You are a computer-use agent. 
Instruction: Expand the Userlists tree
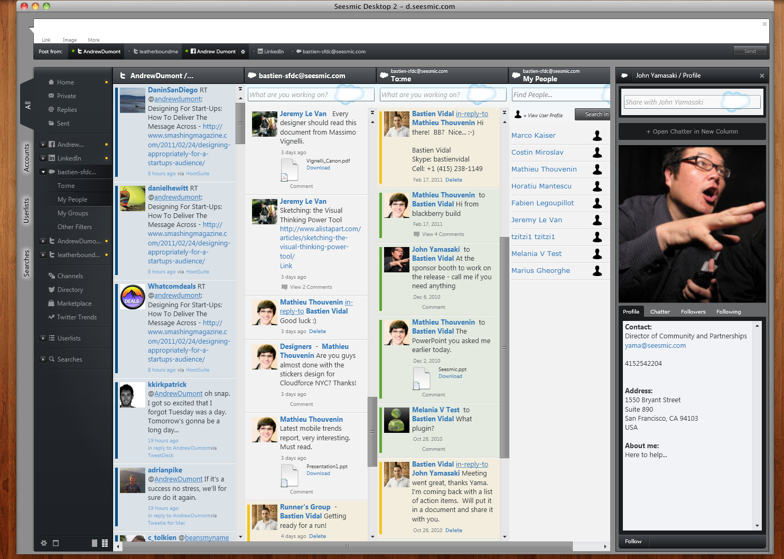pyautogui.click(x=43, y=338)
